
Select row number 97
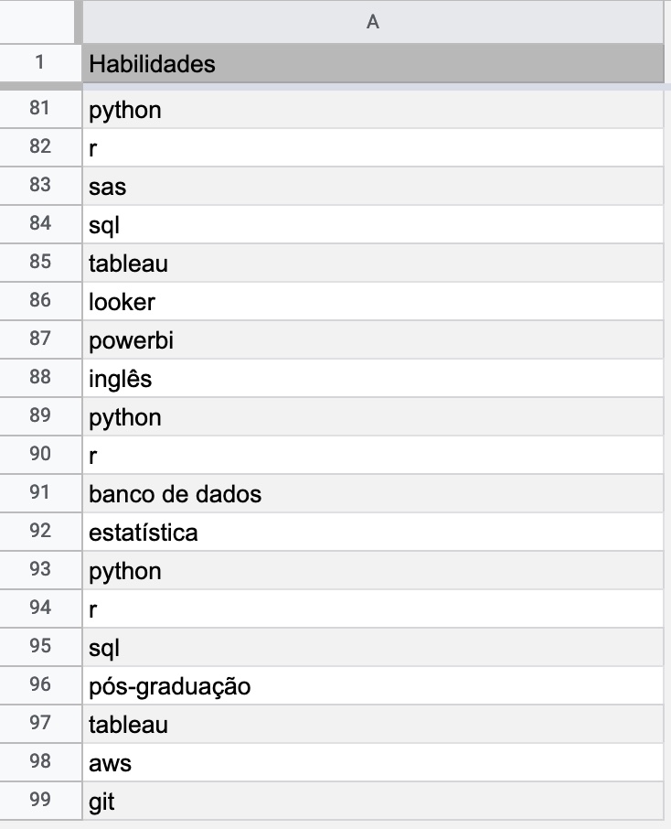click(x=40, y=723)
